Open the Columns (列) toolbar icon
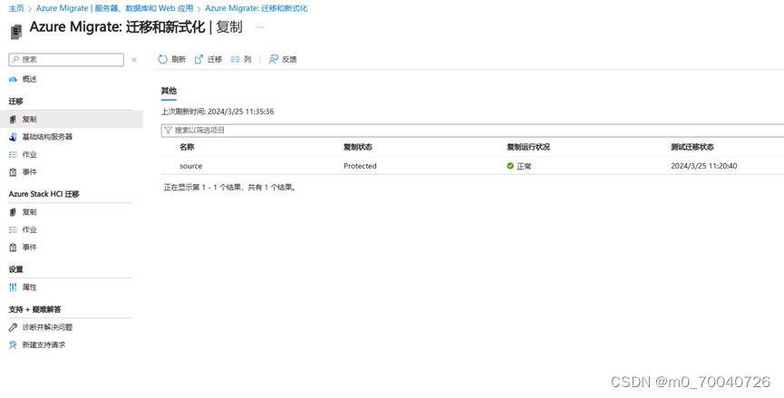The image size is (784, 398). coord(235,60)
